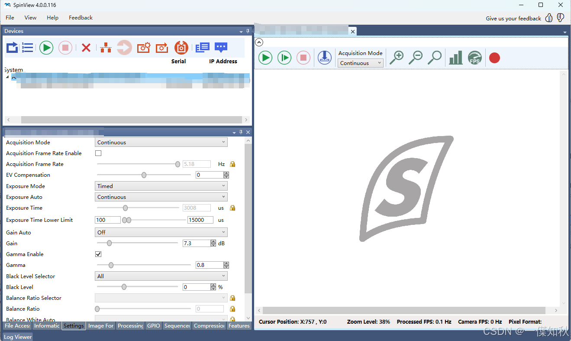This screenshot has height=341, width=571.
Task: Click the orange network topology icon
Action: 106,47
